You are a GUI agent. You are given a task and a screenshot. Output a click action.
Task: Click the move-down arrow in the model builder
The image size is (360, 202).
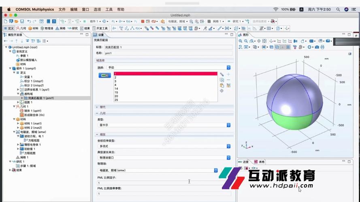point(22,41)
